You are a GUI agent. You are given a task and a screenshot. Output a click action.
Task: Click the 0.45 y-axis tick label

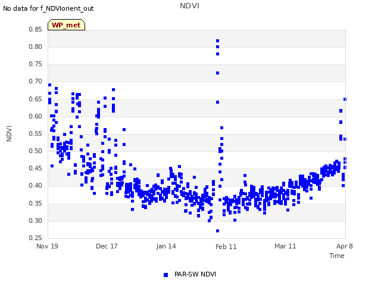point(35,168)
